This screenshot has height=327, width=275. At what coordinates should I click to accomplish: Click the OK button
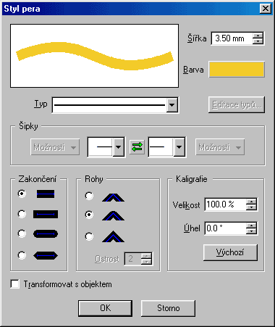(x=105, y=308)
